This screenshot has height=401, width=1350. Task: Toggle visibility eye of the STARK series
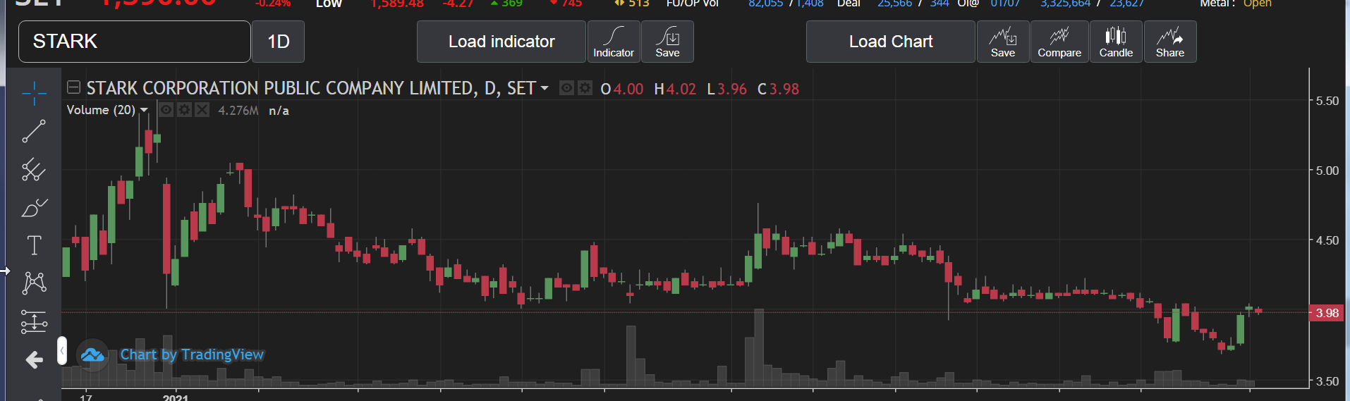(x=566, y=88)
